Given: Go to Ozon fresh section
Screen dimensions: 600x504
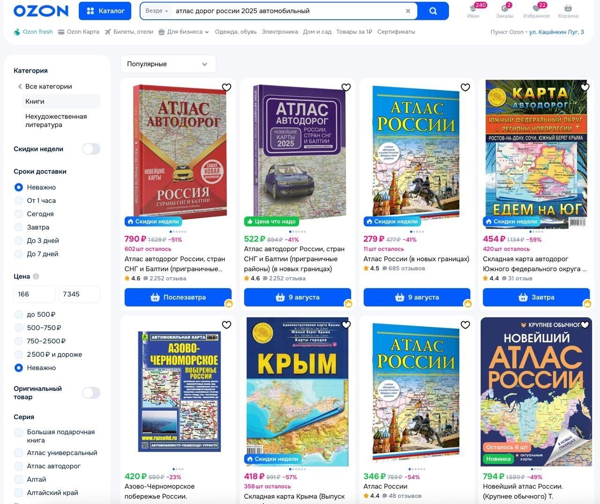Looking at the screenshot, I should click(x=33, y=32).
